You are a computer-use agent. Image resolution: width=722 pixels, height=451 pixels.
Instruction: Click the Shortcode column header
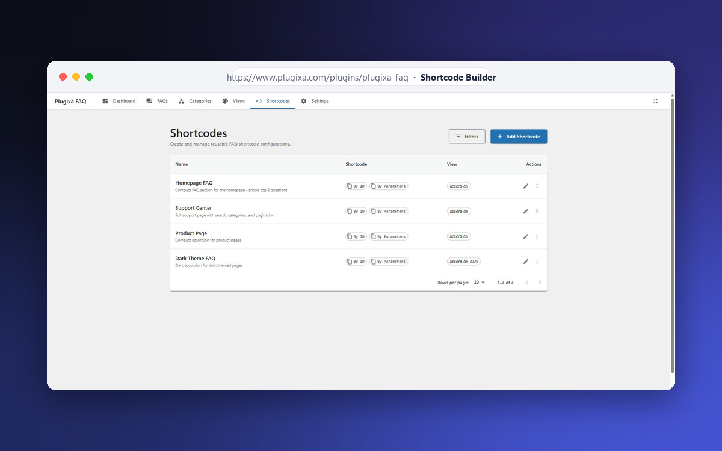(356, 164)
